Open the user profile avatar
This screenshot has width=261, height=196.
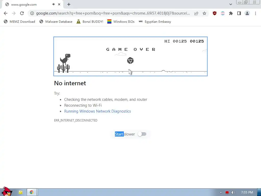[x=247, y=13]
